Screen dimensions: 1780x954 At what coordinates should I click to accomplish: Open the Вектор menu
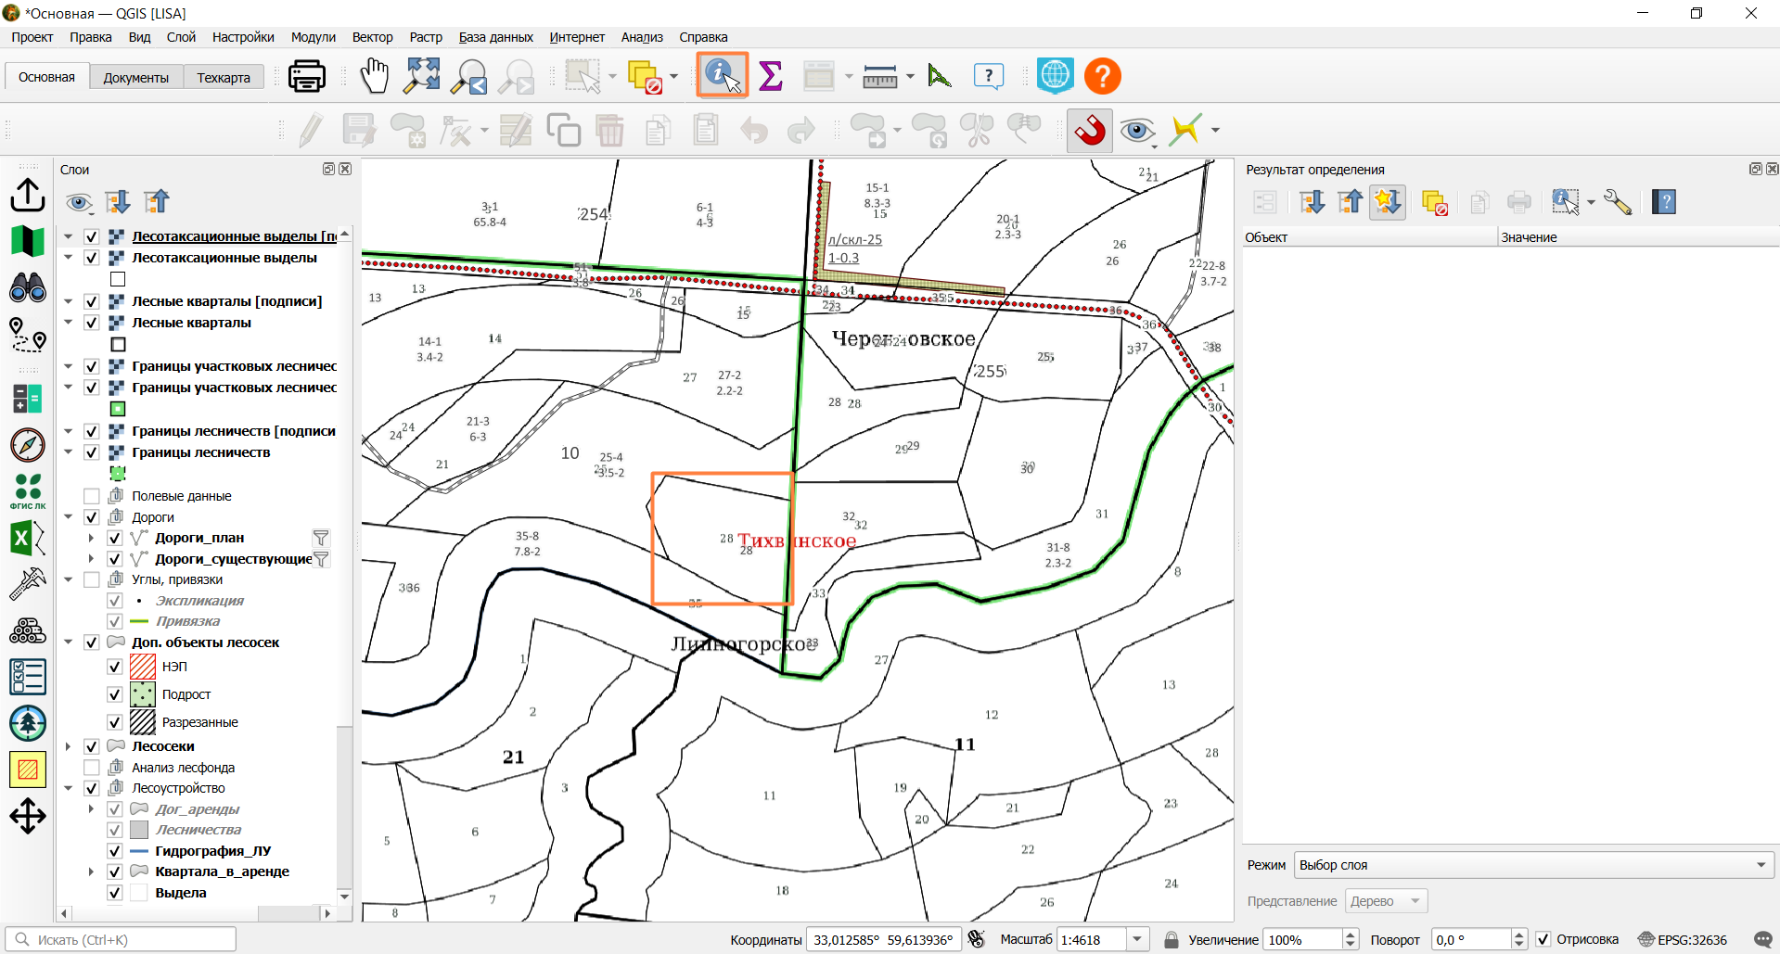click(x=372, y=37)
